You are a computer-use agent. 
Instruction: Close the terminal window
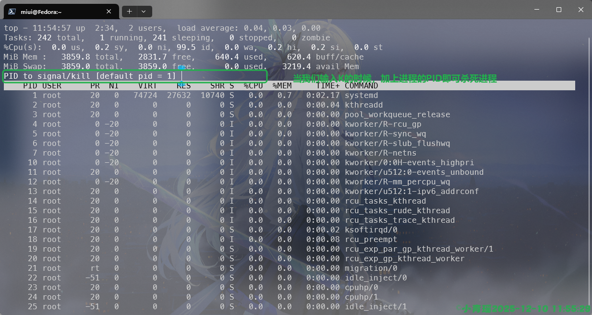click(580, 10)
